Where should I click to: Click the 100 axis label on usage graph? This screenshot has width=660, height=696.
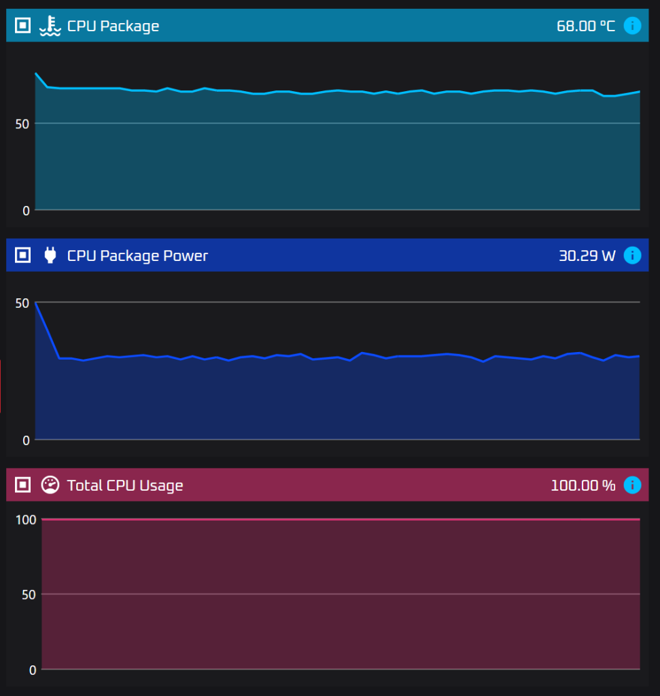pos(25,520)
